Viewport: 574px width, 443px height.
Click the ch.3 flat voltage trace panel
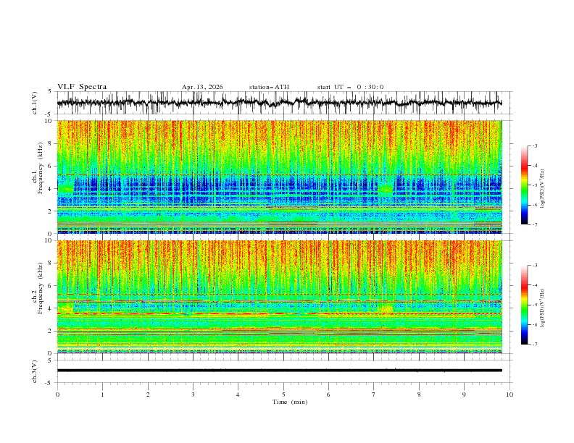tap(284, 371)
